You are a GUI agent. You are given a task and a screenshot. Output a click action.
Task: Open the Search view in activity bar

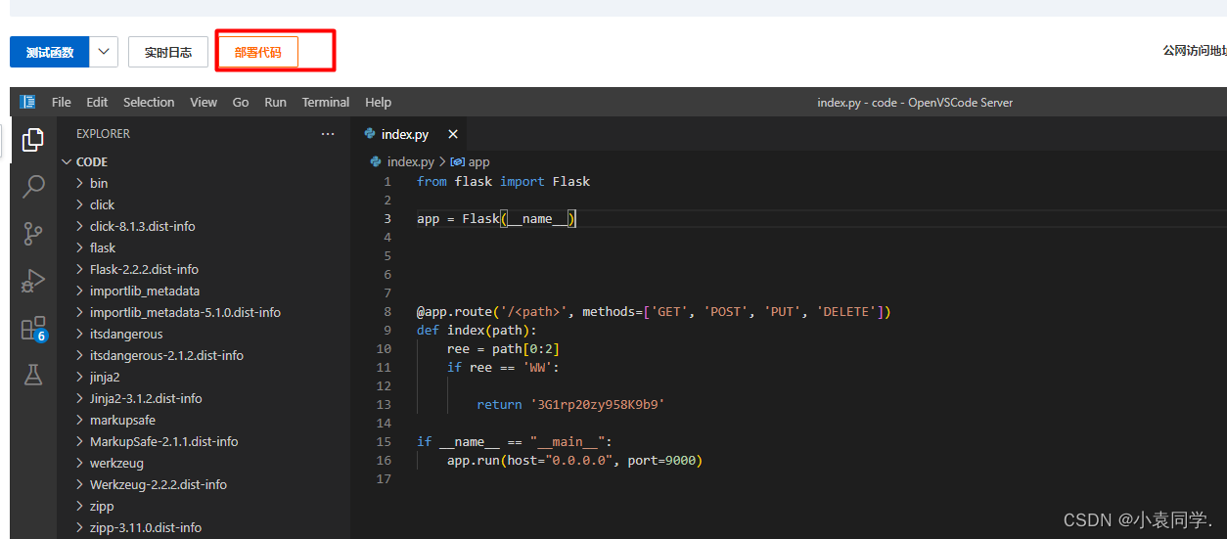point(32,186)
